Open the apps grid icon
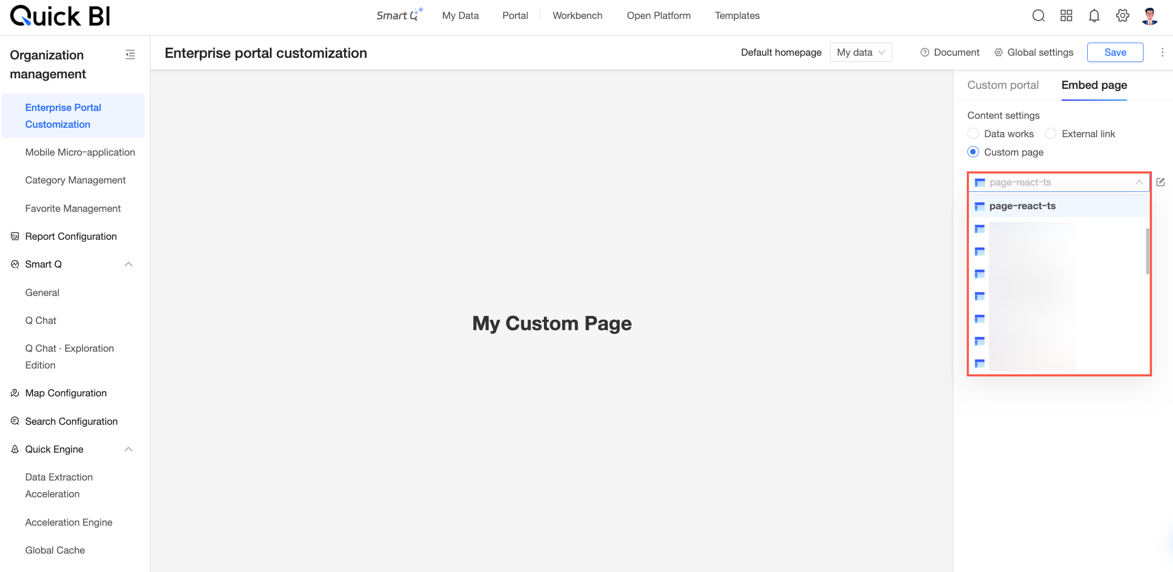This screenshot has width=1173, height=572. [x=1066, y=16]
